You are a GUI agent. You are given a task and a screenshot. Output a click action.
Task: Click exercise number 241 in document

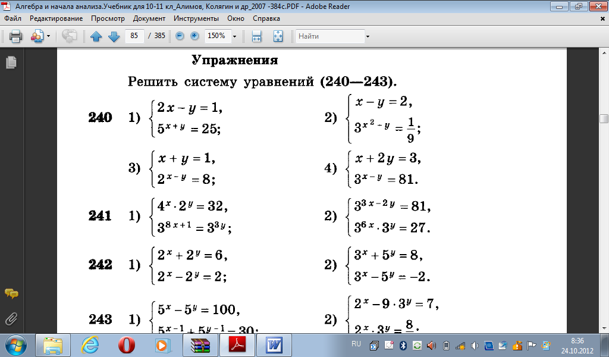100,215
